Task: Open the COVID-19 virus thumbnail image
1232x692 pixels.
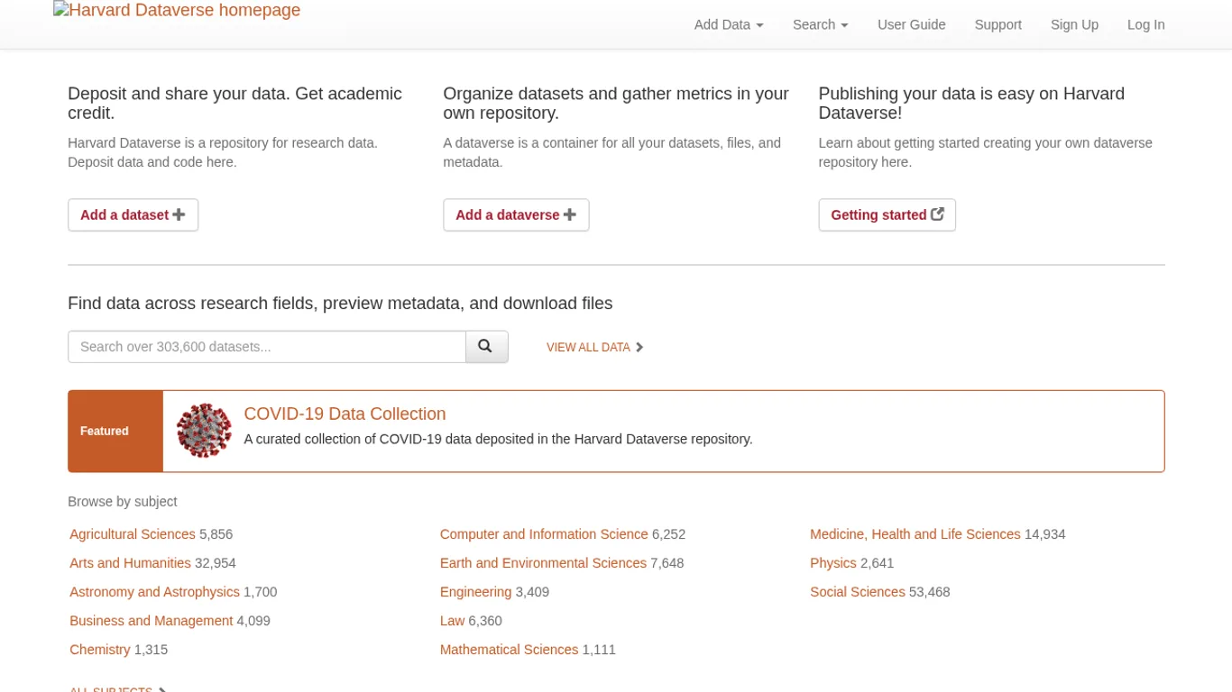Action: (x=204, y=431)
